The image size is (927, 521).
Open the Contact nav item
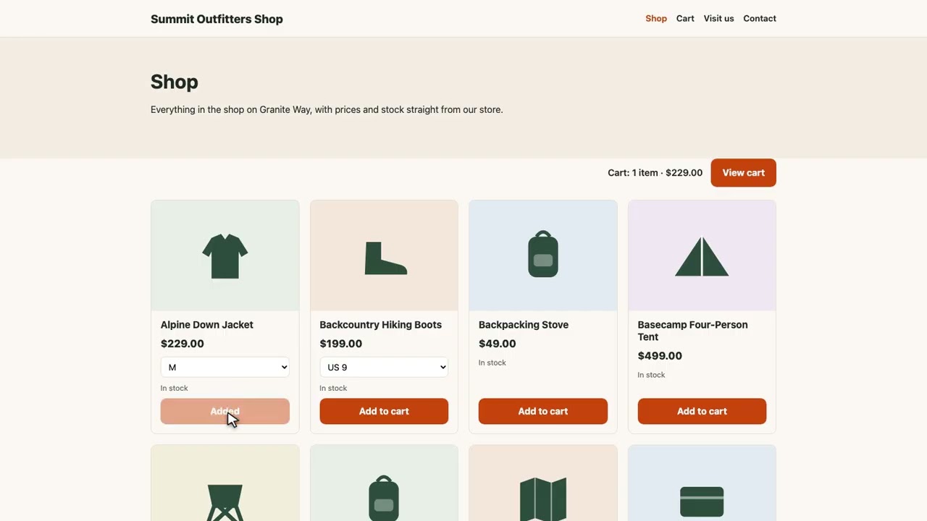pos(760,18)
